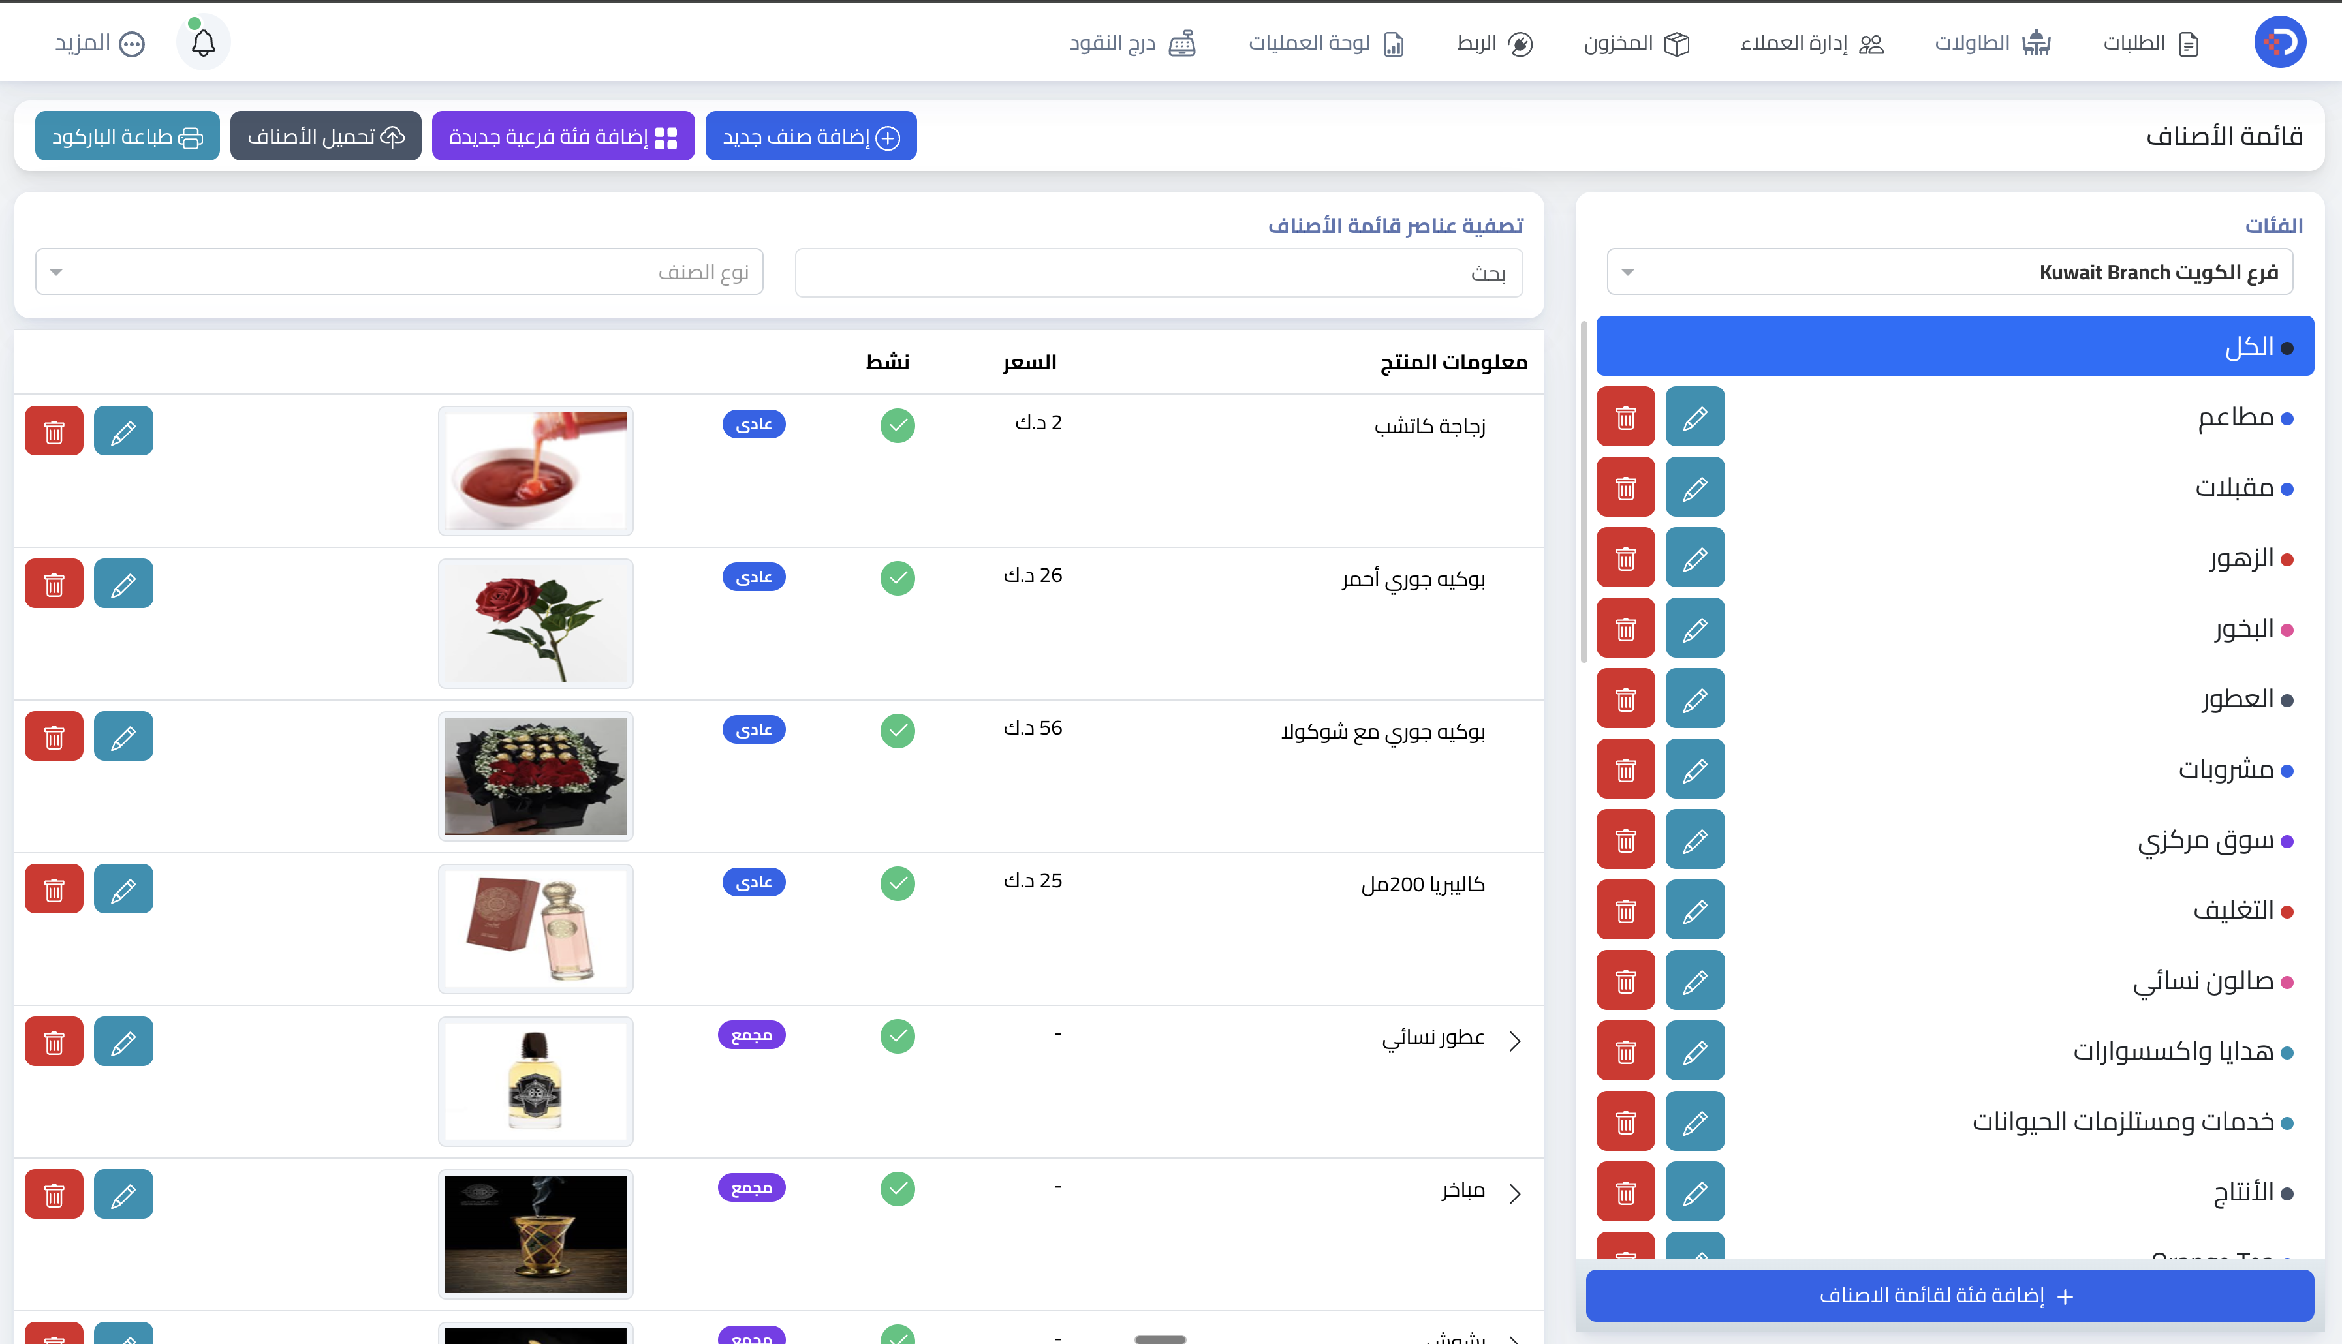The height and width of the screenshot is (1344, 2342).
Task: Open لوحة العمليات dashboard
Action: [x=1327, y=43]
